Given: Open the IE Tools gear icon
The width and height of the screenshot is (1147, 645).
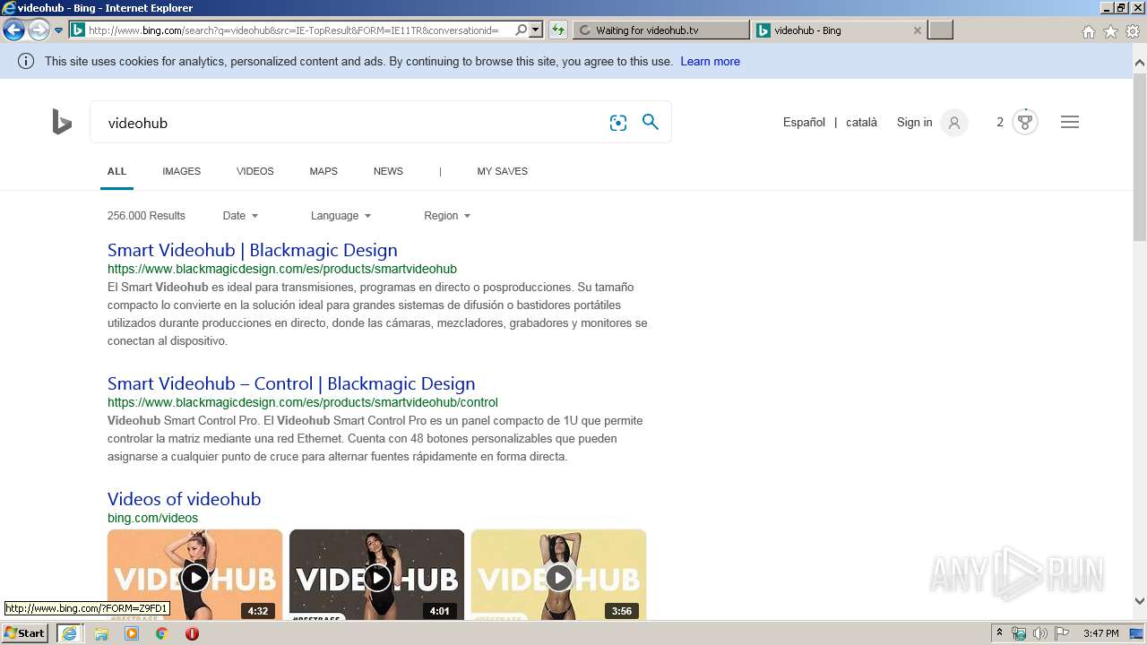Looking at the screenshot, I should tap(1133, 31).
